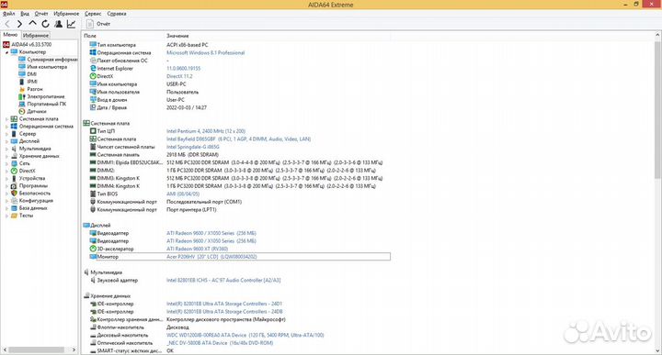Switch to the Избранное sidebar tab
Image resolution: width=662 pixels, height=355 pixels.
click(36, 36)
